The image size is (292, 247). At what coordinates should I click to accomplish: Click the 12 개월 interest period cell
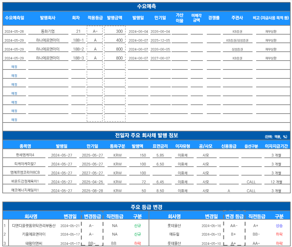tap(276, 182)
